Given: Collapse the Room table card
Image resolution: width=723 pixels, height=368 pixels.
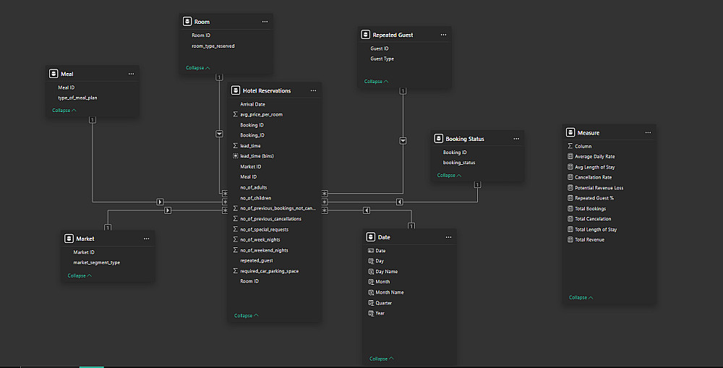Looking at the screenshot, I should click(198, 68).
